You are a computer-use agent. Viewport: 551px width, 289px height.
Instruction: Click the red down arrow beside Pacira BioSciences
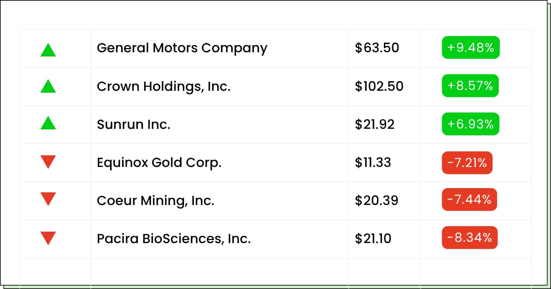pos(48,239)
